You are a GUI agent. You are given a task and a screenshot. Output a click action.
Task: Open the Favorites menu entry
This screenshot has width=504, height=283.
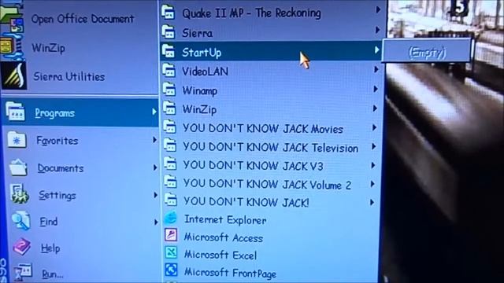81,140
